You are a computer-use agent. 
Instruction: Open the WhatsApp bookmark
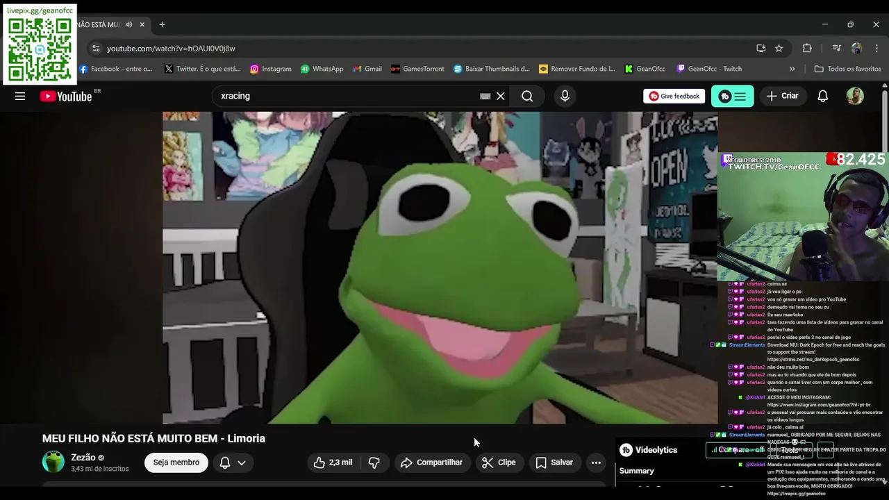(322, 69)
